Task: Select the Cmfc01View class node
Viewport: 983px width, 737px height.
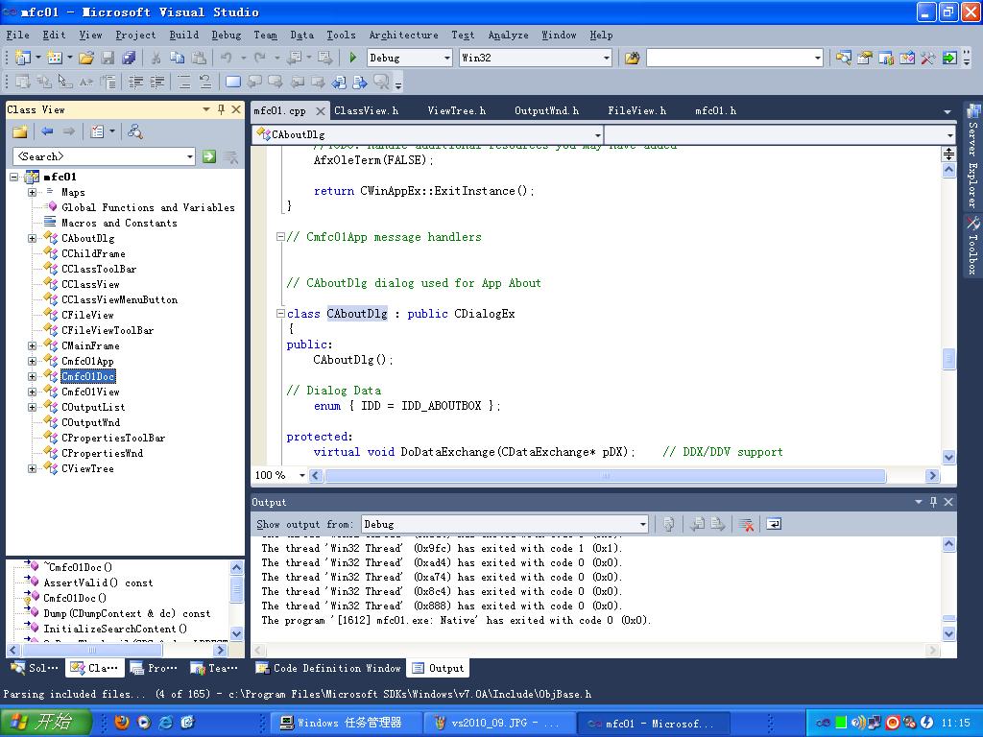Action: [x=90, y=392]
